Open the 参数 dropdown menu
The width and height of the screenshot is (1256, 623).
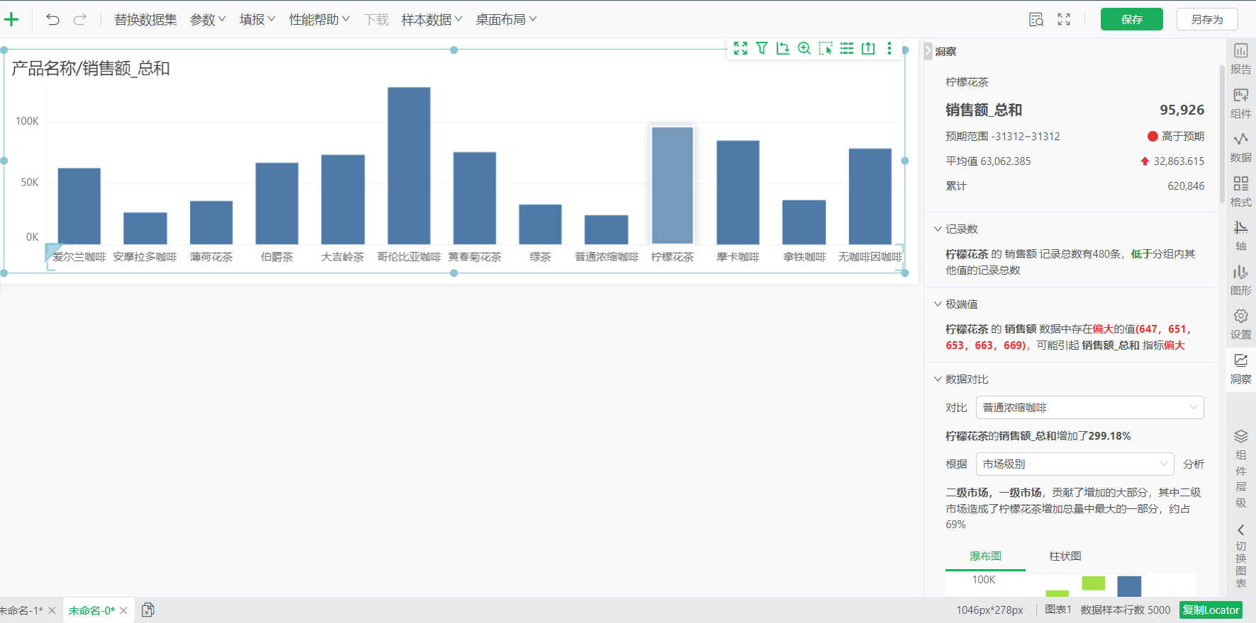(208, 20)
